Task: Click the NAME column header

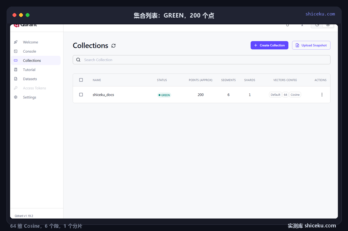Action: 97,80
